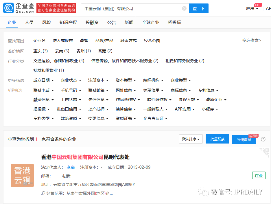Select 联系方式 search scope

point(129,41)
